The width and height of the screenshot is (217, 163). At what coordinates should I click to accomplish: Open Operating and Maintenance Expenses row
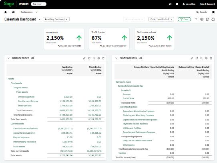click(x=139, y=132)
